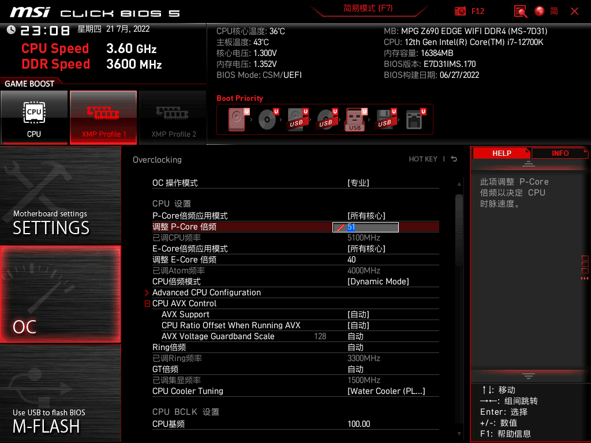Open CPU倍频模式 [Dynamic Mode] dropdown
The image size is (591, 443).
(378, 281)
